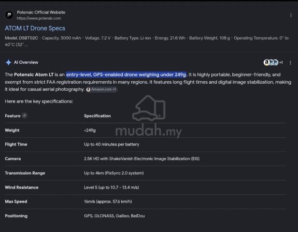Screen dimensions: 298x232
Task: Click bold Potensic Atom LT name in overview
Action: [34, 74]
